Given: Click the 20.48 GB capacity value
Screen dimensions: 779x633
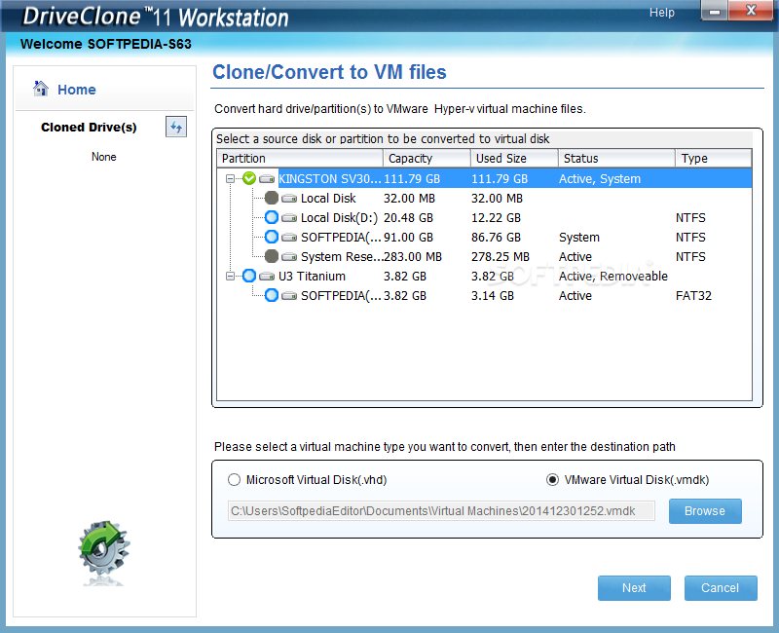Looking at the screenshot, I should (408, 217).
